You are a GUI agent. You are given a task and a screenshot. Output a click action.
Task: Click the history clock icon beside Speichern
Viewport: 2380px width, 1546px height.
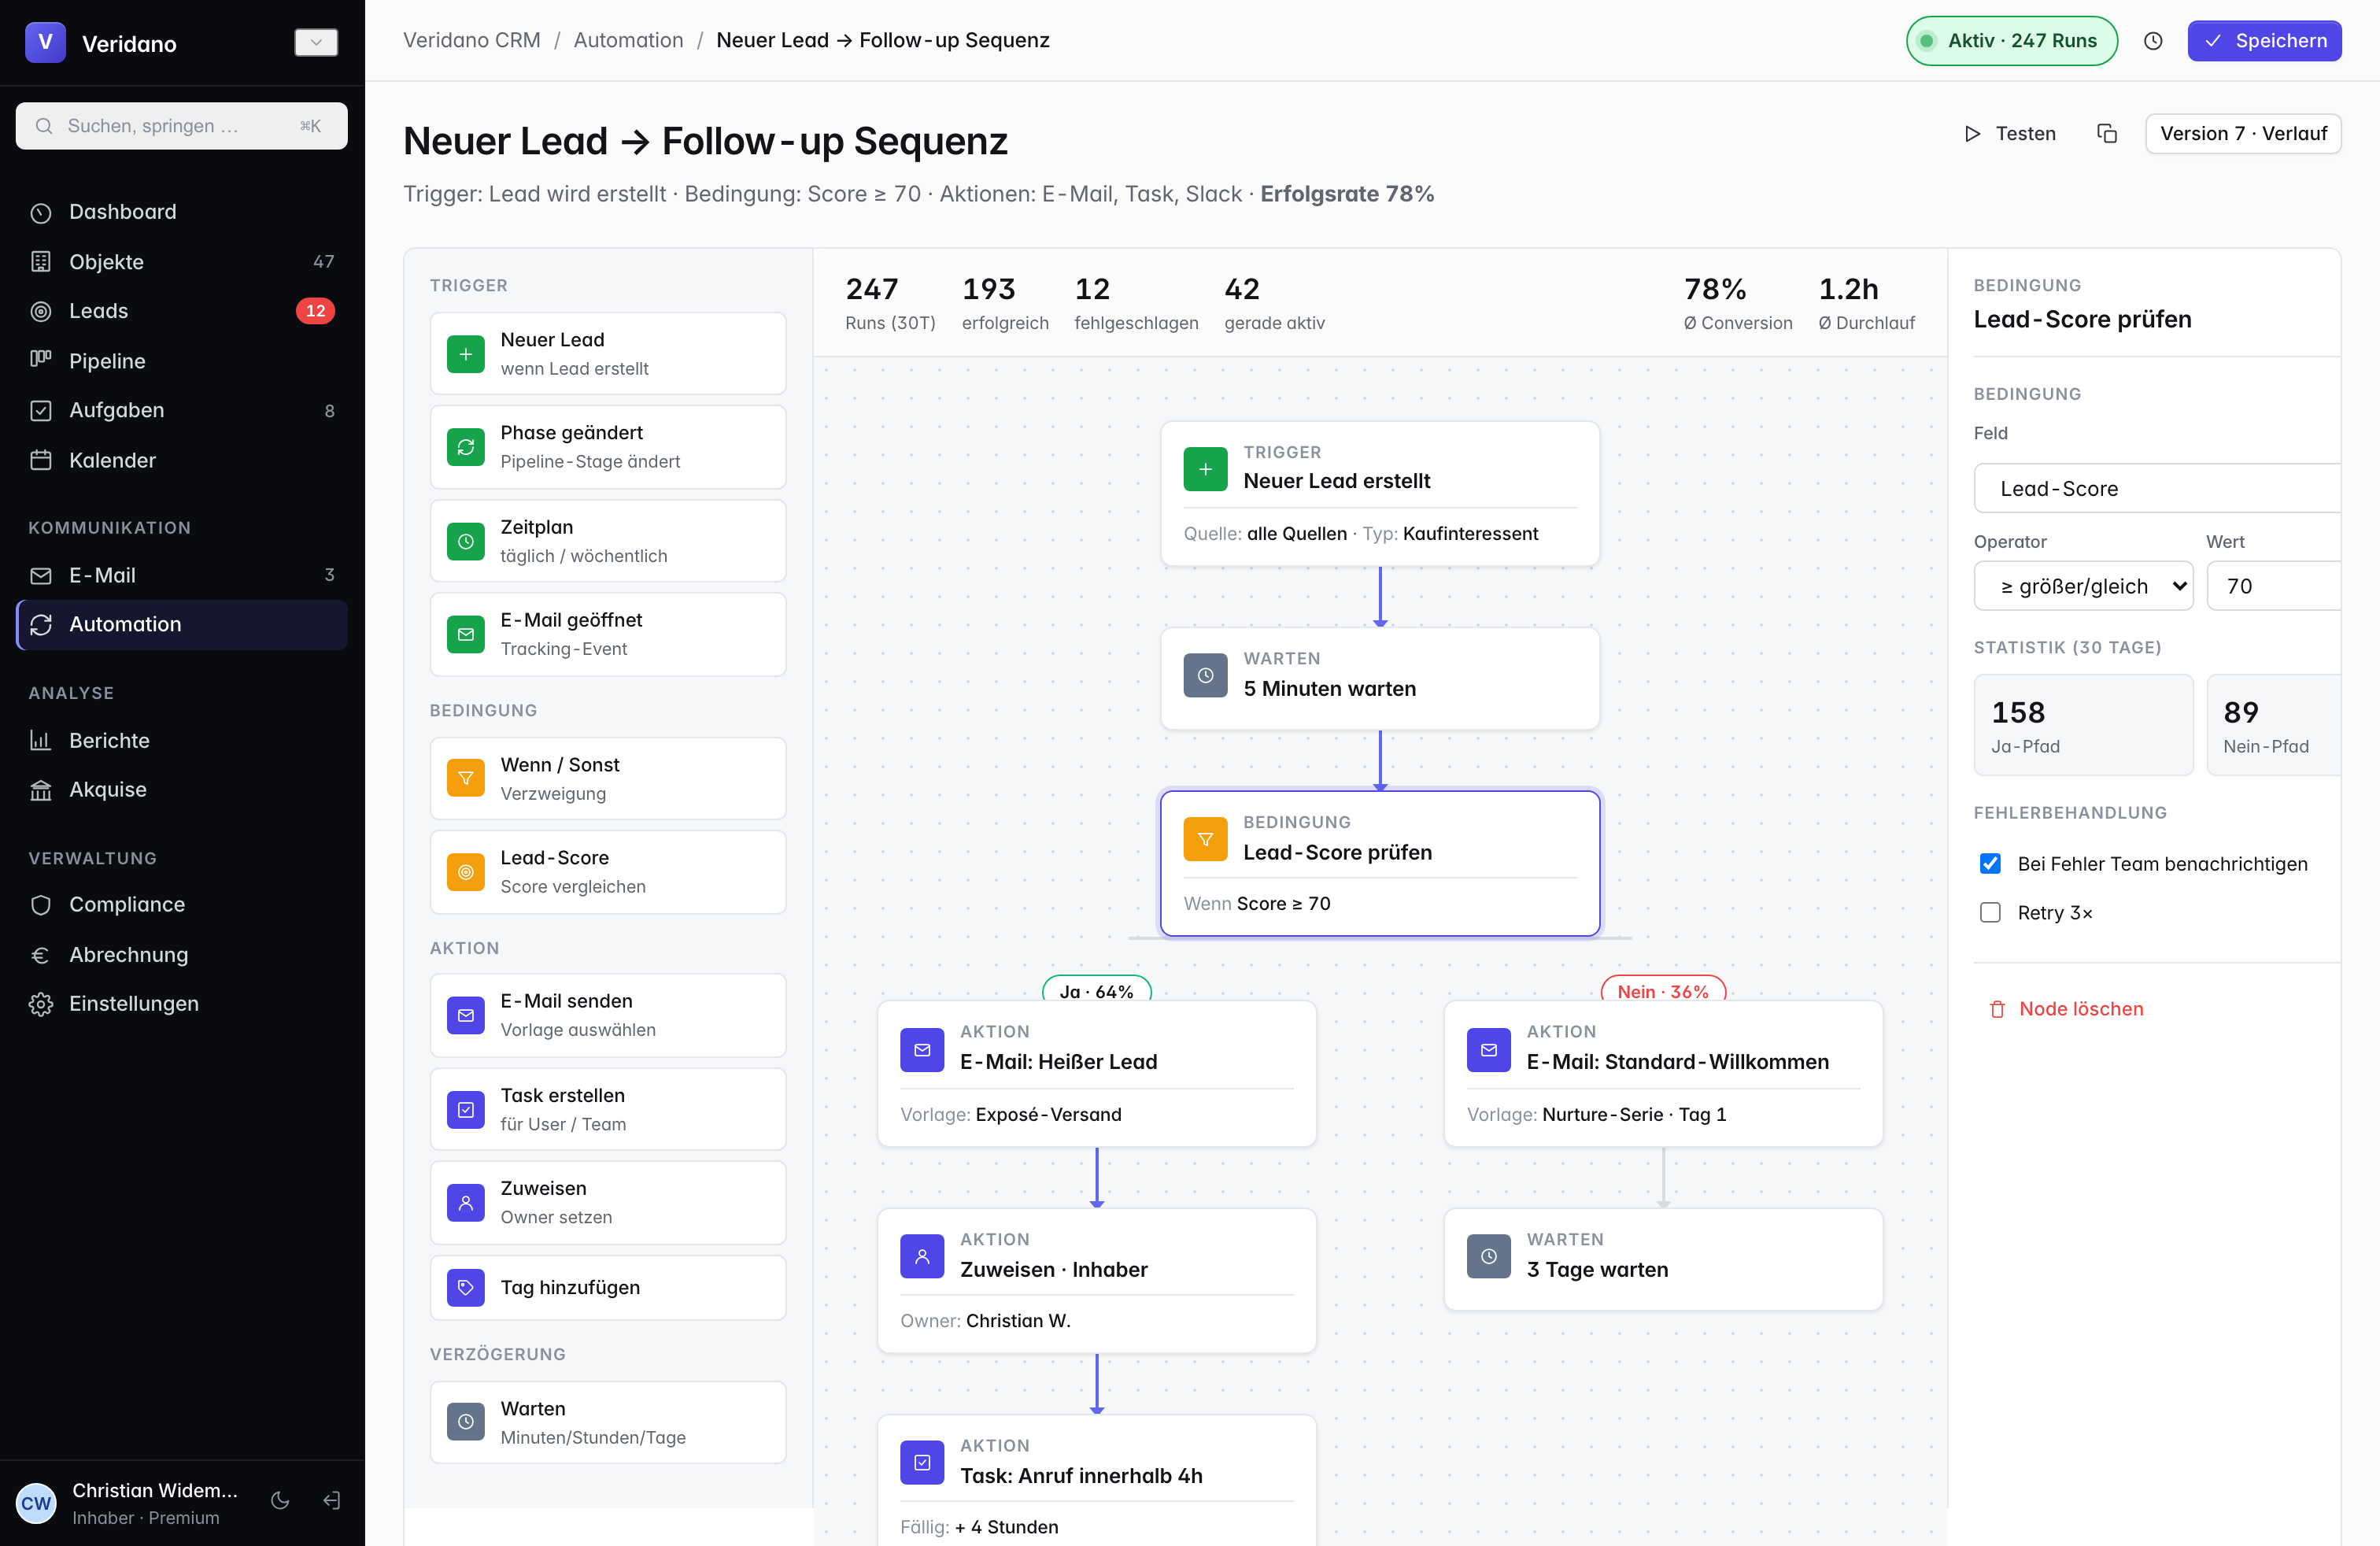[x=2152, y=41]
